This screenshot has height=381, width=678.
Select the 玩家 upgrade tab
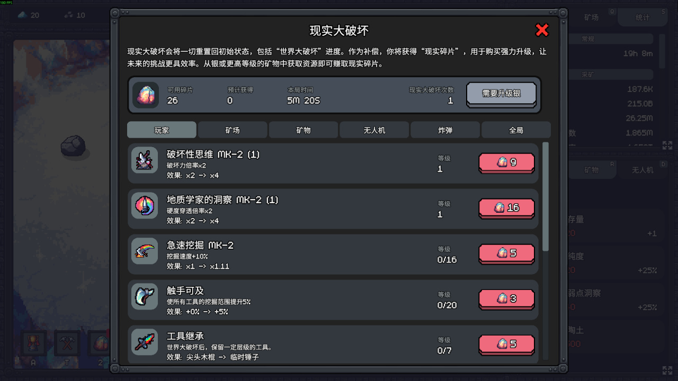[x=162, y=130]
